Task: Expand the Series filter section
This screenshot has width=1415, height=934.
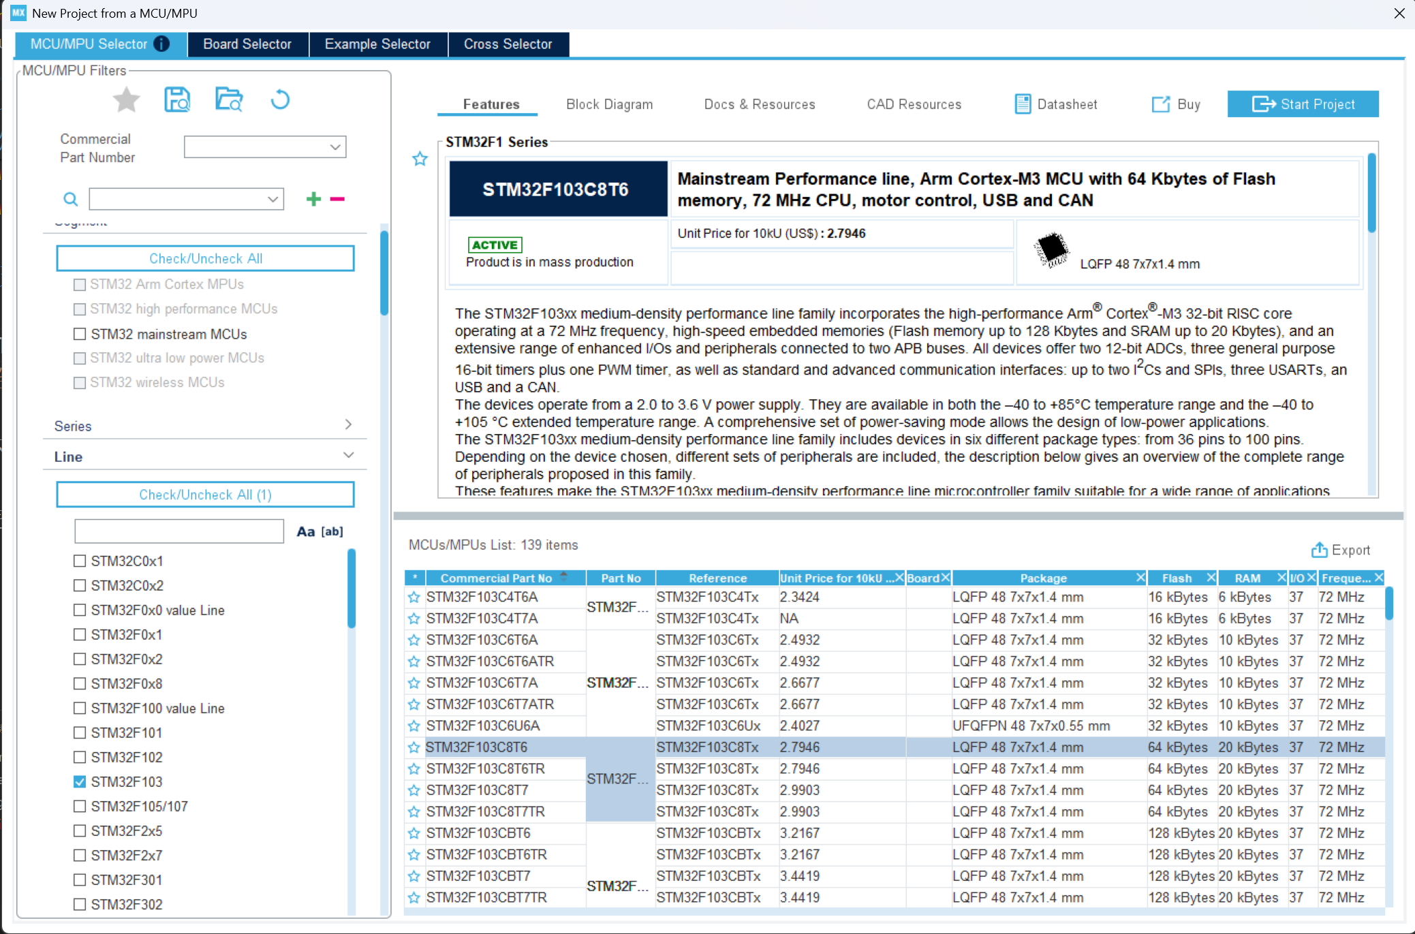Action: pyautogui.click(x=348, y=424)
